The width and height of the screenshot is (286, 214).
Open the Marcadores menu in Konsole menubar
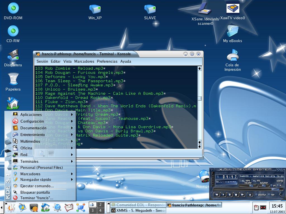pyautogui.click(x=84, y=61)
